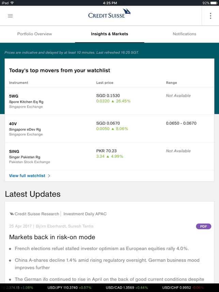219x292 pixels.
Task: Tap the Investment Daily APAC label
Action: (x=85, y=214)
